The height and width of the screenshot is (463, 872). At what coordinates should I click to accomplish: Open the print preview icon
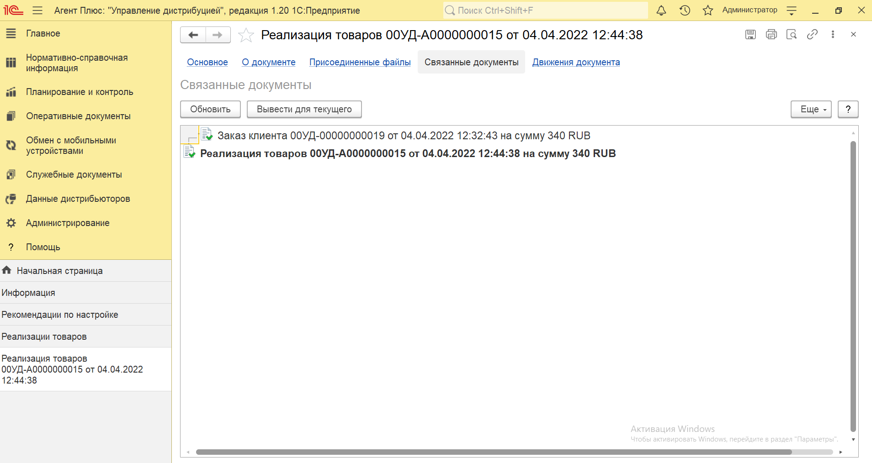792,35
